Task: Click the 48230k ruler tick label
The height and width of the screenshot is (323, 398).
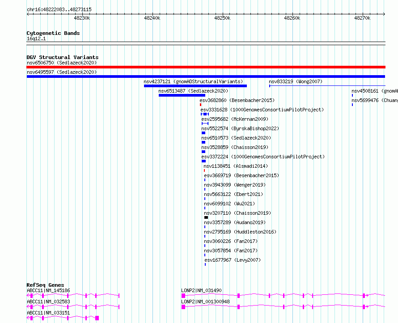Action: tap(82, 18)
